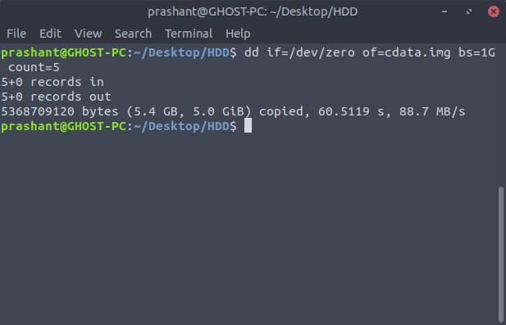This screenshot has width=506, height=325.
Task: Open the Terminal menu
Action: (x=189, y=34)
